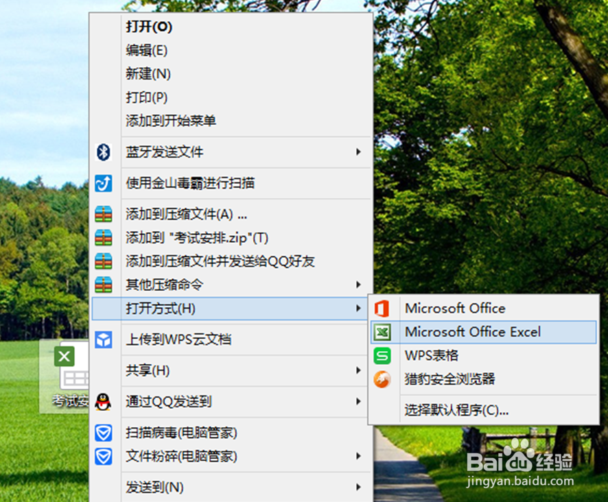Viewport: 608px width, 502px height.
Task: Open with Microsoft Office Excel
Action: click(x=484, y=332)
